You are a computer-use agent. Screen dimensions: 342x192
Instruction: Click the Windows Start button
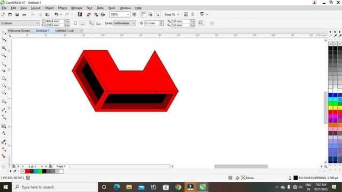tap(6, 187)
